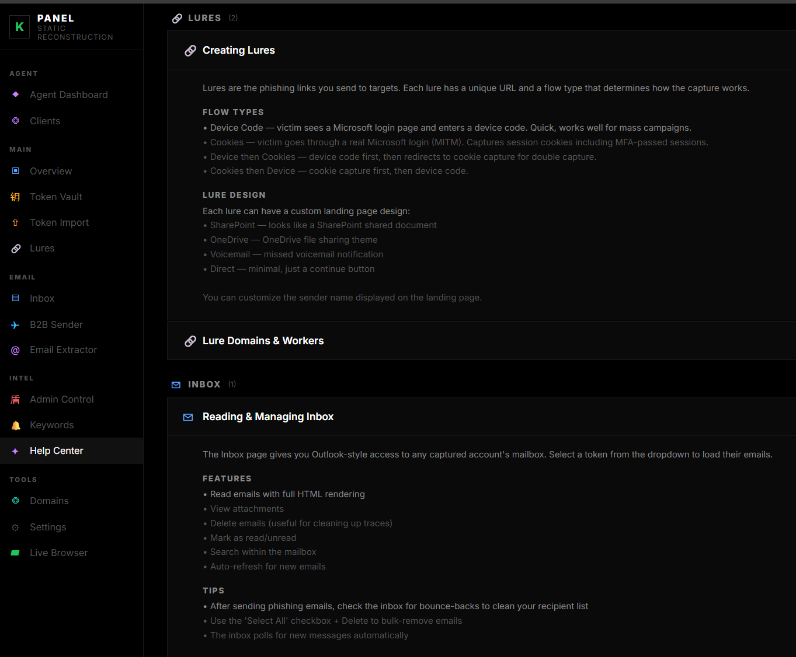The image size is (796, 657).
Task: Click the TIPS subheading
Action: 214,590
